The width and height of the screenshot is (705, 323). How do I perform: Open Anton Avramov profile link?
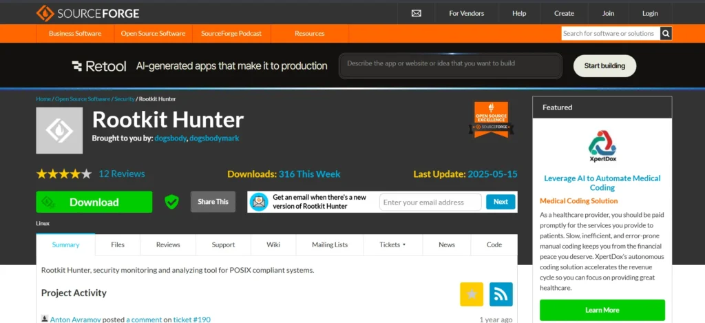click(x=75, y=320)
